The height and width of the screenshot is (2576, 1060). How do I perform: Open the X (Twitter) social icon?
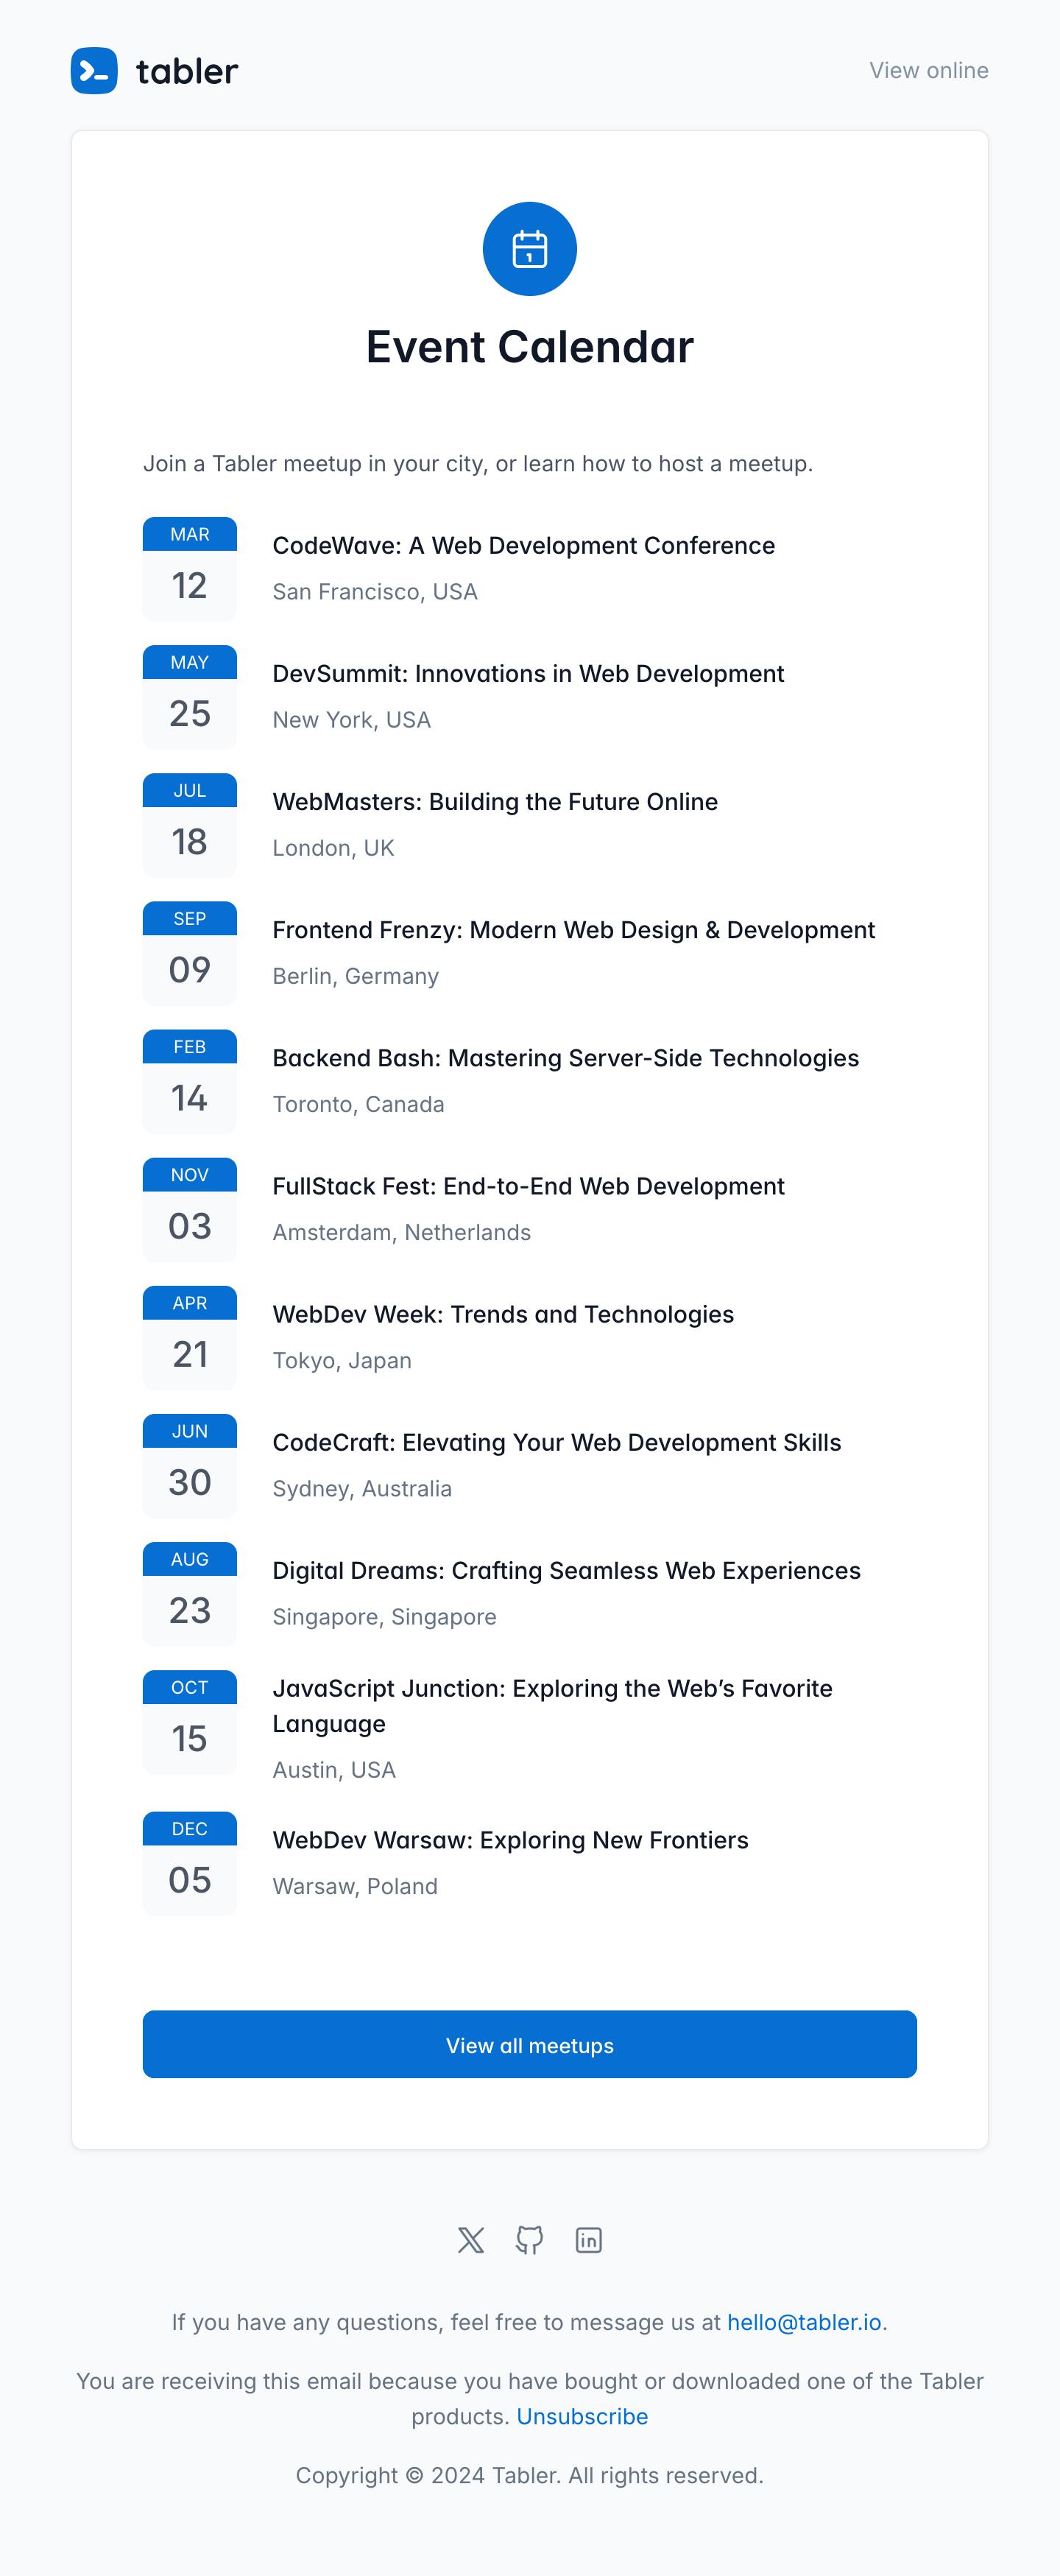[471, 2240]
